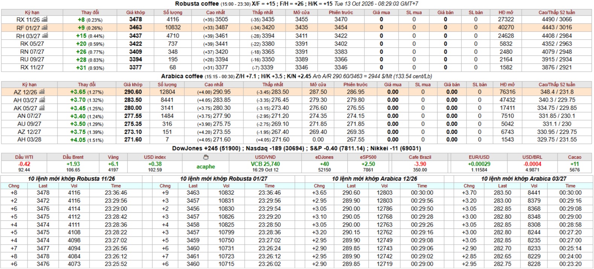This screenshot has height=269, width=594.
Task: Click the Arabica low value (-3.45) 283.50
Action: click(x=273, y=92)
